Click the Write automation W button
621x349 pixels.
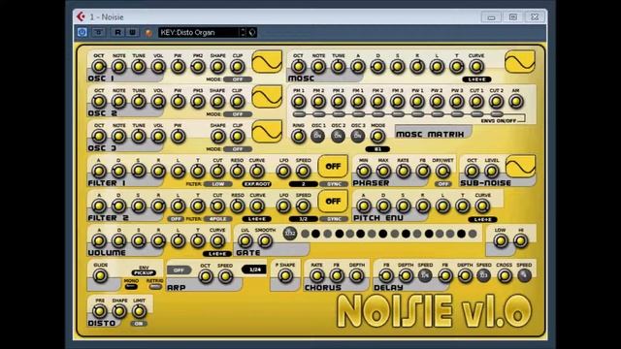(x=132, y=32)
